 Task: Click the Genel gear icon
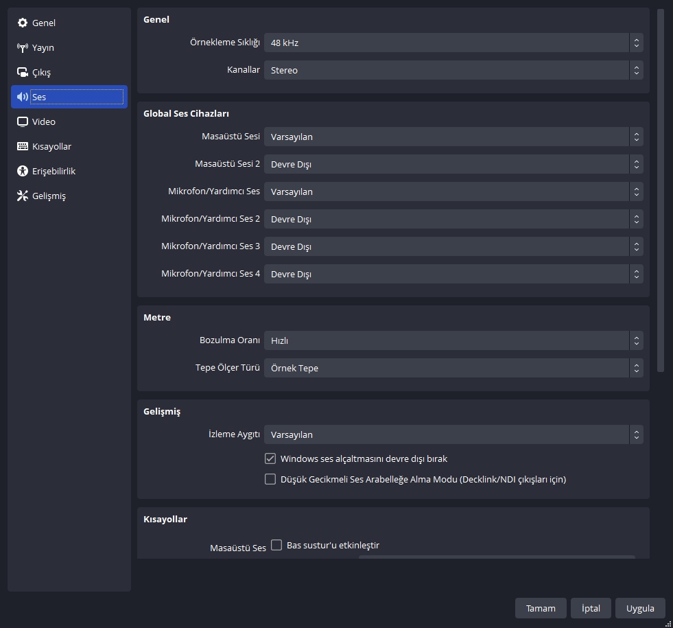[x=23, y=23]
